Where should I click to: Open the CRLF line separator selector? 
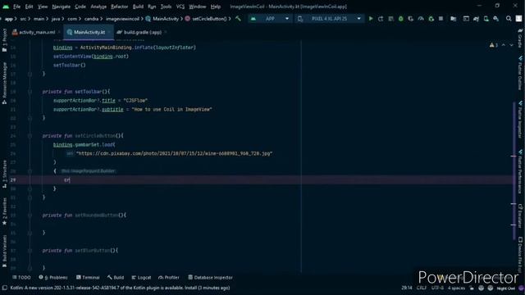click(421, 288)
